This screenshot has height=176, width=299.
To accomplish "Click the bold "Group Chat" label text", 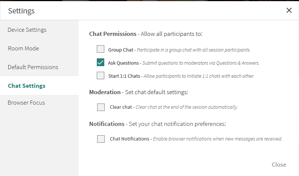I will point(121,50).
